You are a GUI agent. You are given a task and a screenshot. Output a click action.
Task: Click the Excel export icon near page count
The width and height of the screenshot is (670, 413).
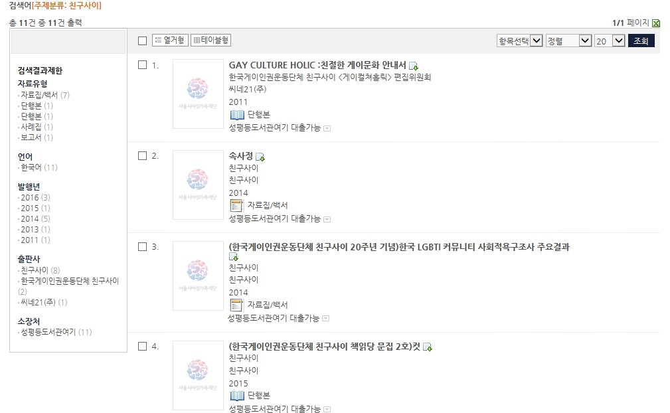[656, 23]
